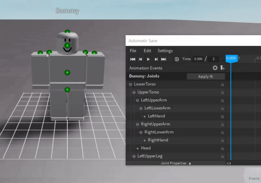Click the Dummy name label above character

click(68, 11)
